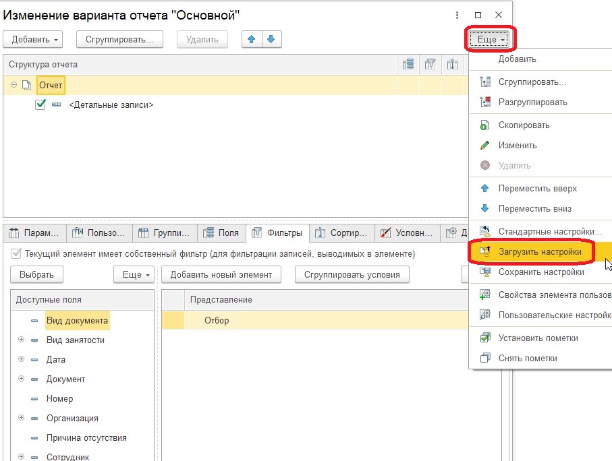
Task: Toggle own filter checkbox for current element
Action: [16, 253]
